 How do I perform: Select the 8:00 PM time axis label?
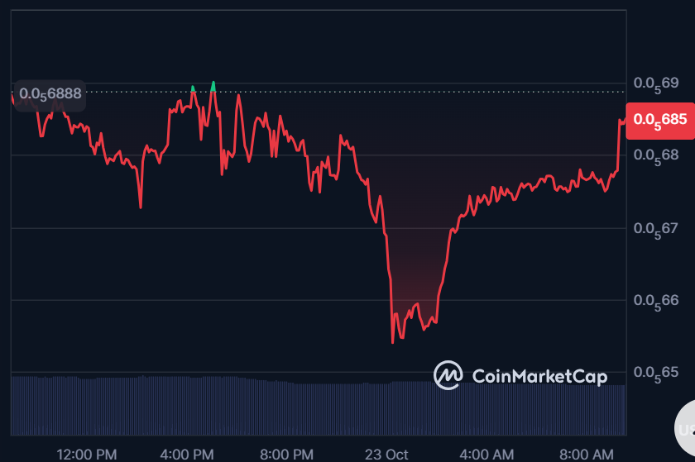pyautogui.click(x=286, y=454)
